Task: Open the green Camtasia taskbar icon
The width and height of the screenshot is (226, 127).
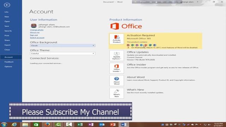Action: pos(58,125)
